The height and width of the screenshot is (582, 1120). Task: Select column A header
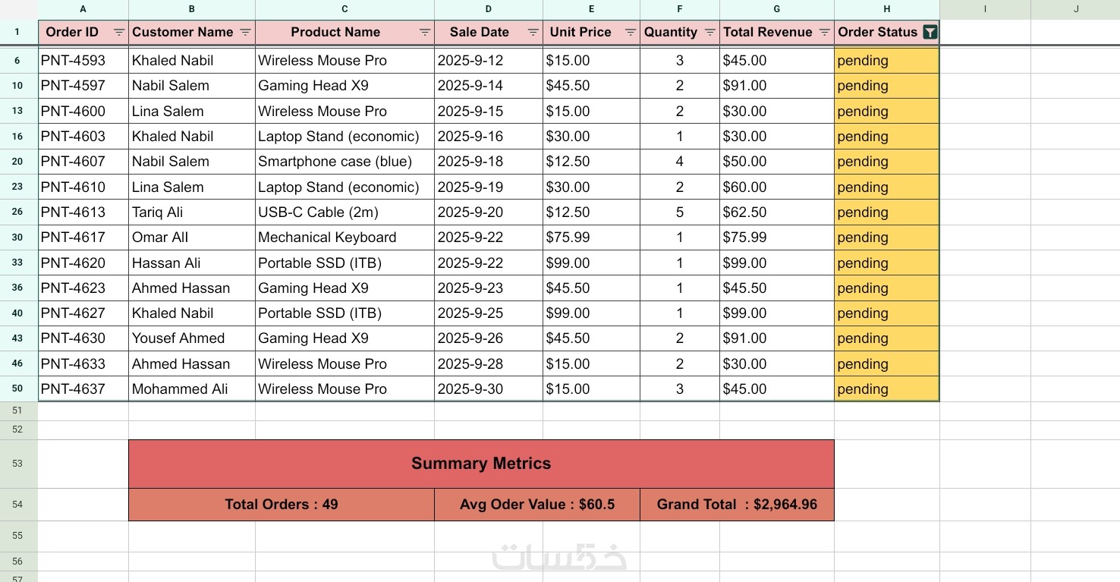pos(83,9)
